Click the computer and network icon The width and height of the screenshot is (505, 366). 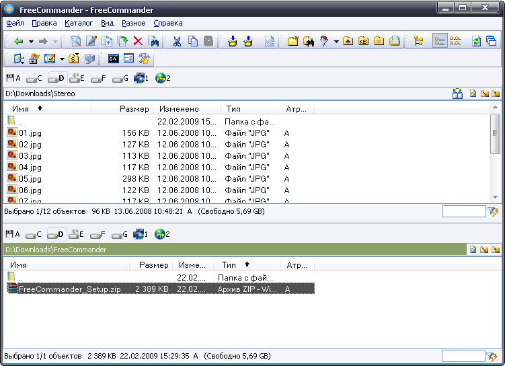click(89, 59)
